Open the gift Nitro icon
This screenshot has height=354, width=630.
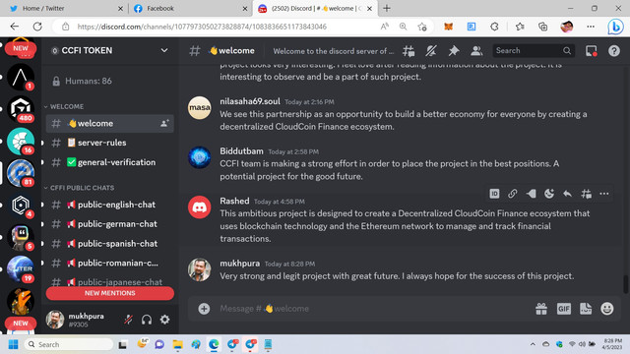pos(541,309)
